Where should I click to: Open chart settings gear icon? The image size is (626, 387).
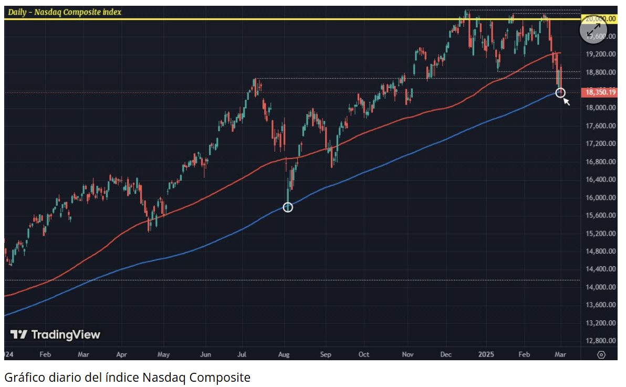[601, 354]
